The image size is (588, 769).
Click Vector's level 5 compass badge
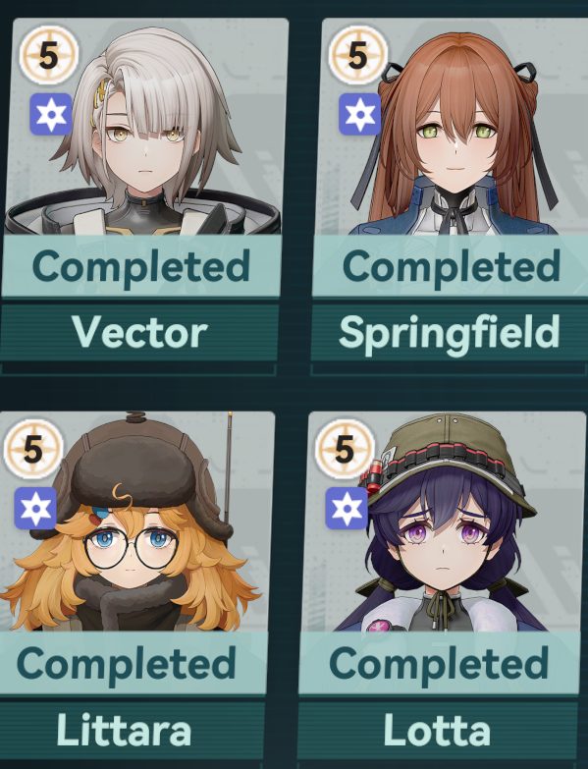pyautogui.click(x=48, y=55)
